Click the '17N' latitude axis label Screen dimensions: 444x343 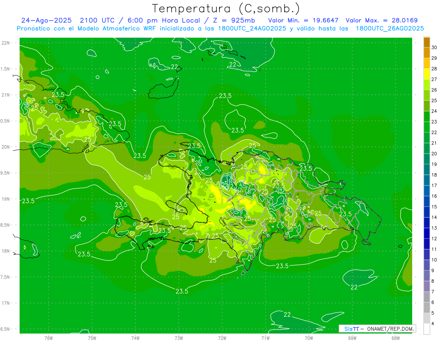(x=6, y=303)
